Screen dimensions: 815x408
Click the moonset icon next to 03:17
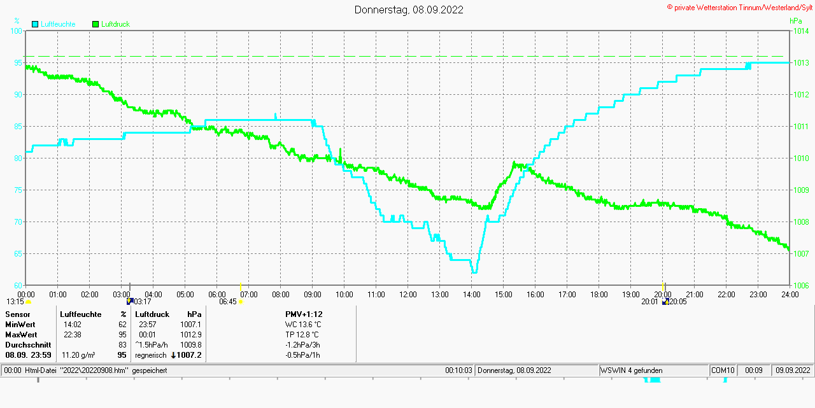pyautogui.click(x=131, y=302)
